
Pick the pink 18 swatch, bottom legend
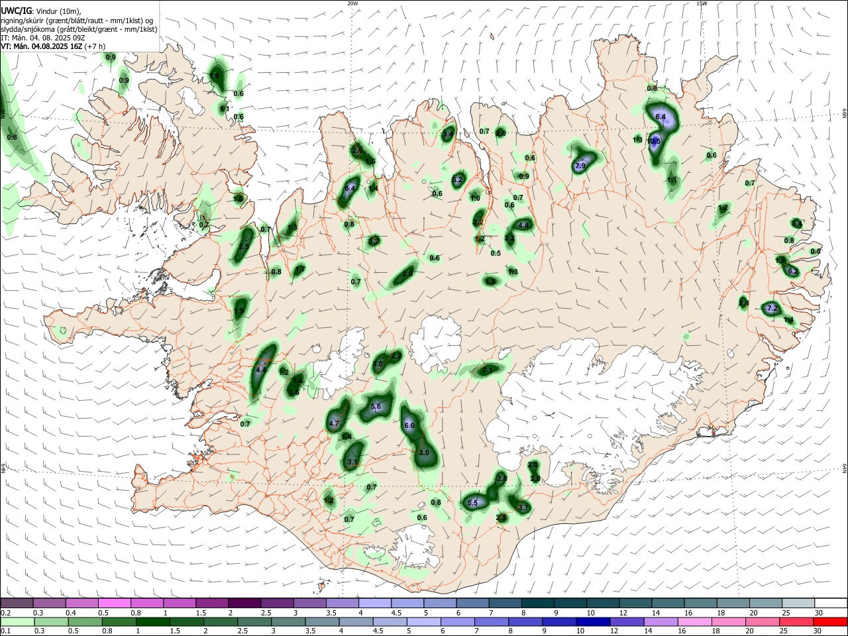pyautogui.click(x=730, y=621)
